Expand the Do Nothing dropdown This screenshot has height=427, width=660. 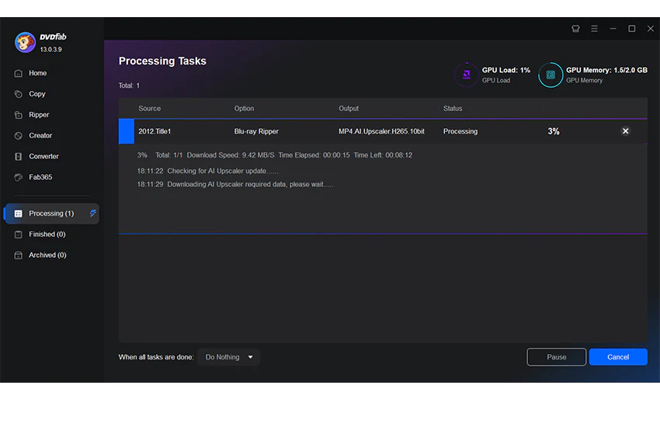[228, 357]
